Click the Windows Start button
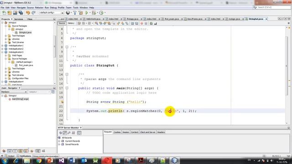 [x=5, y=160]
